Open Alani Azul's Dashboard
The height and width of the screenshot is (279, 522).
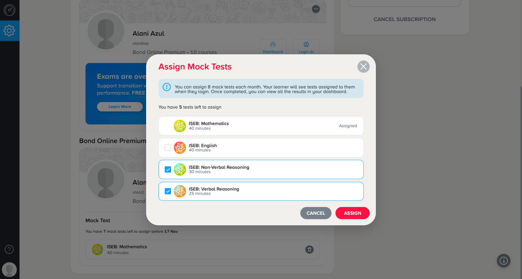point(273,47)
